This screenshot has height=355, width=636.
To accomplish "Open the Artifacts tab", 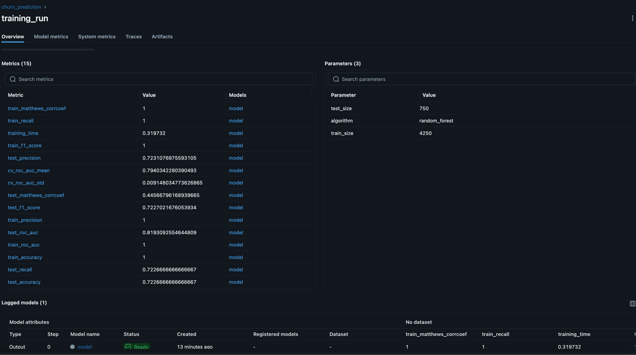I will [162, 37].
